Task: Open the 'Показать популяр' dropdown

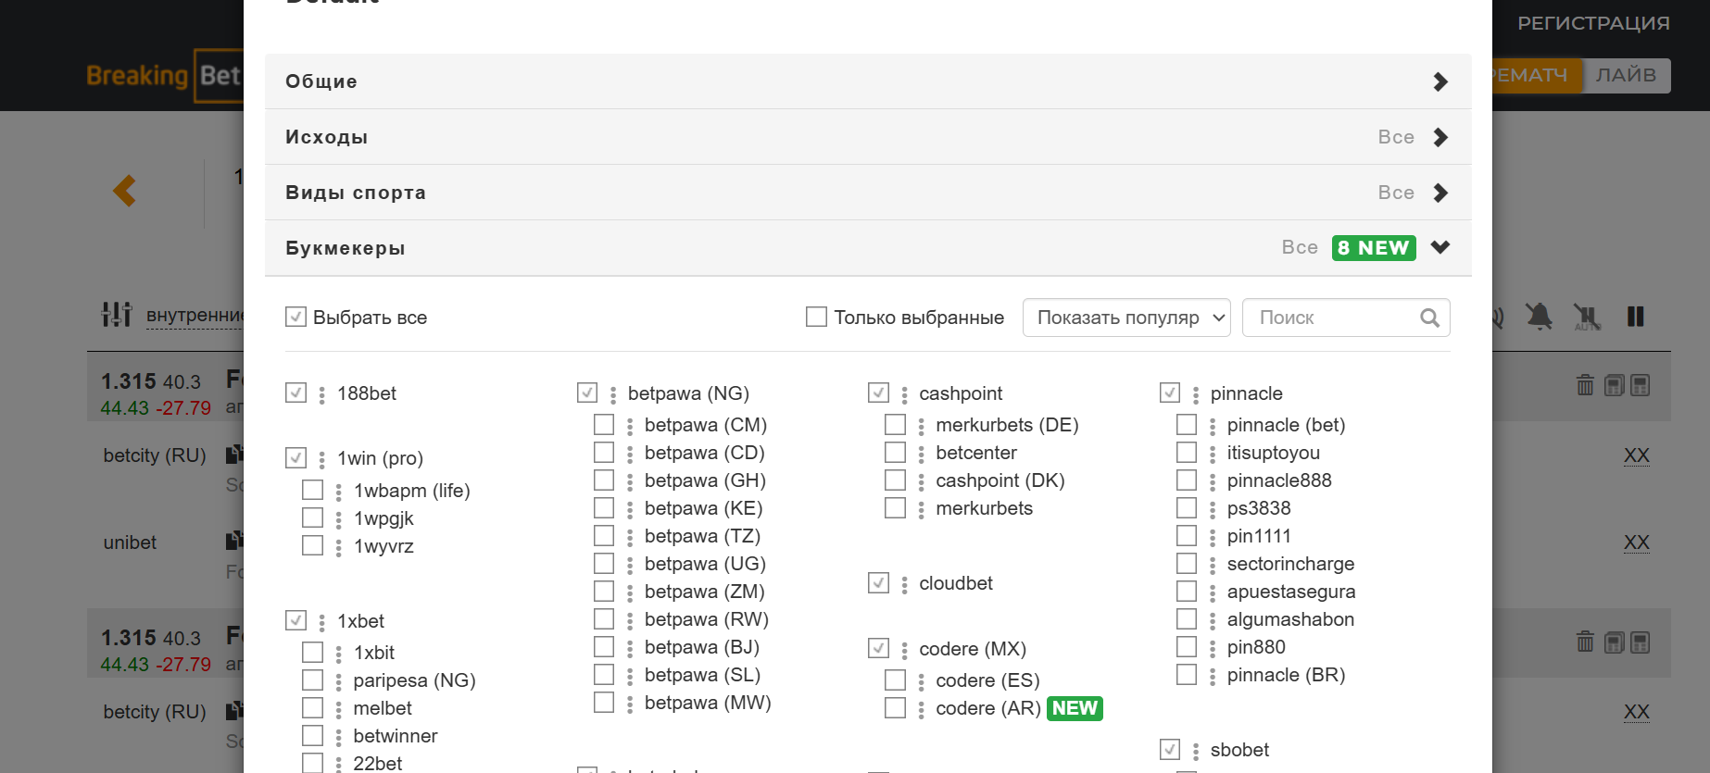Action: pyautogui.click(x=1126, y=318)
